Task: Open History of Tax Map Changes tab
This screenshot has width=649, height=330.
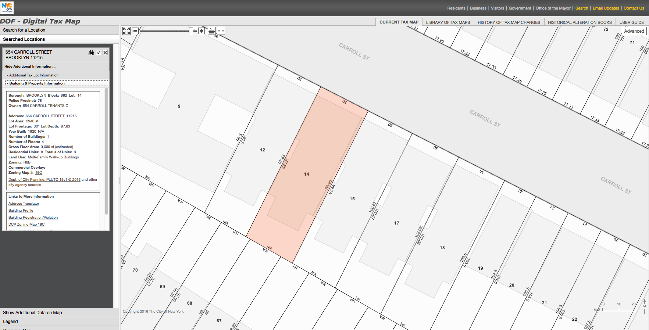Action: pyautogui.click(x=509, y=22)
